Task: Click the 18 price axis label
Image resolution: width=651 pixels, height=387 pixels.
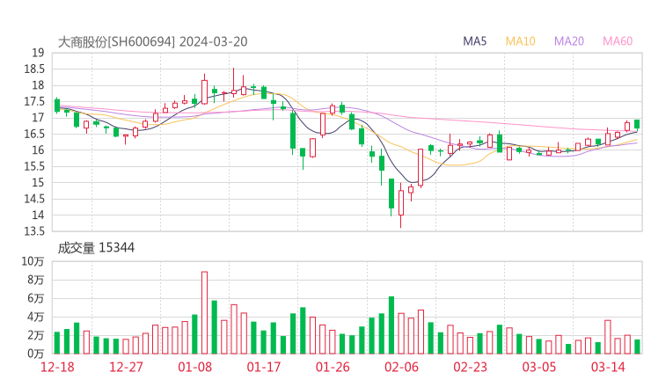Action: [x=38, y=85]
